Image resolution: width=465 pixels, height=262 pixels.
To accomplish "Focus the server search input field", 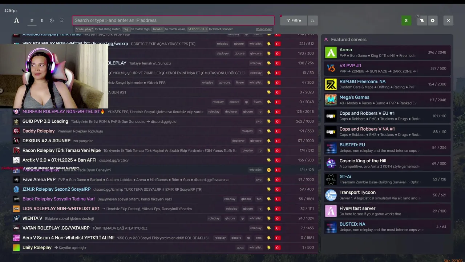I will pyautogui.click(x=173, y=20).
